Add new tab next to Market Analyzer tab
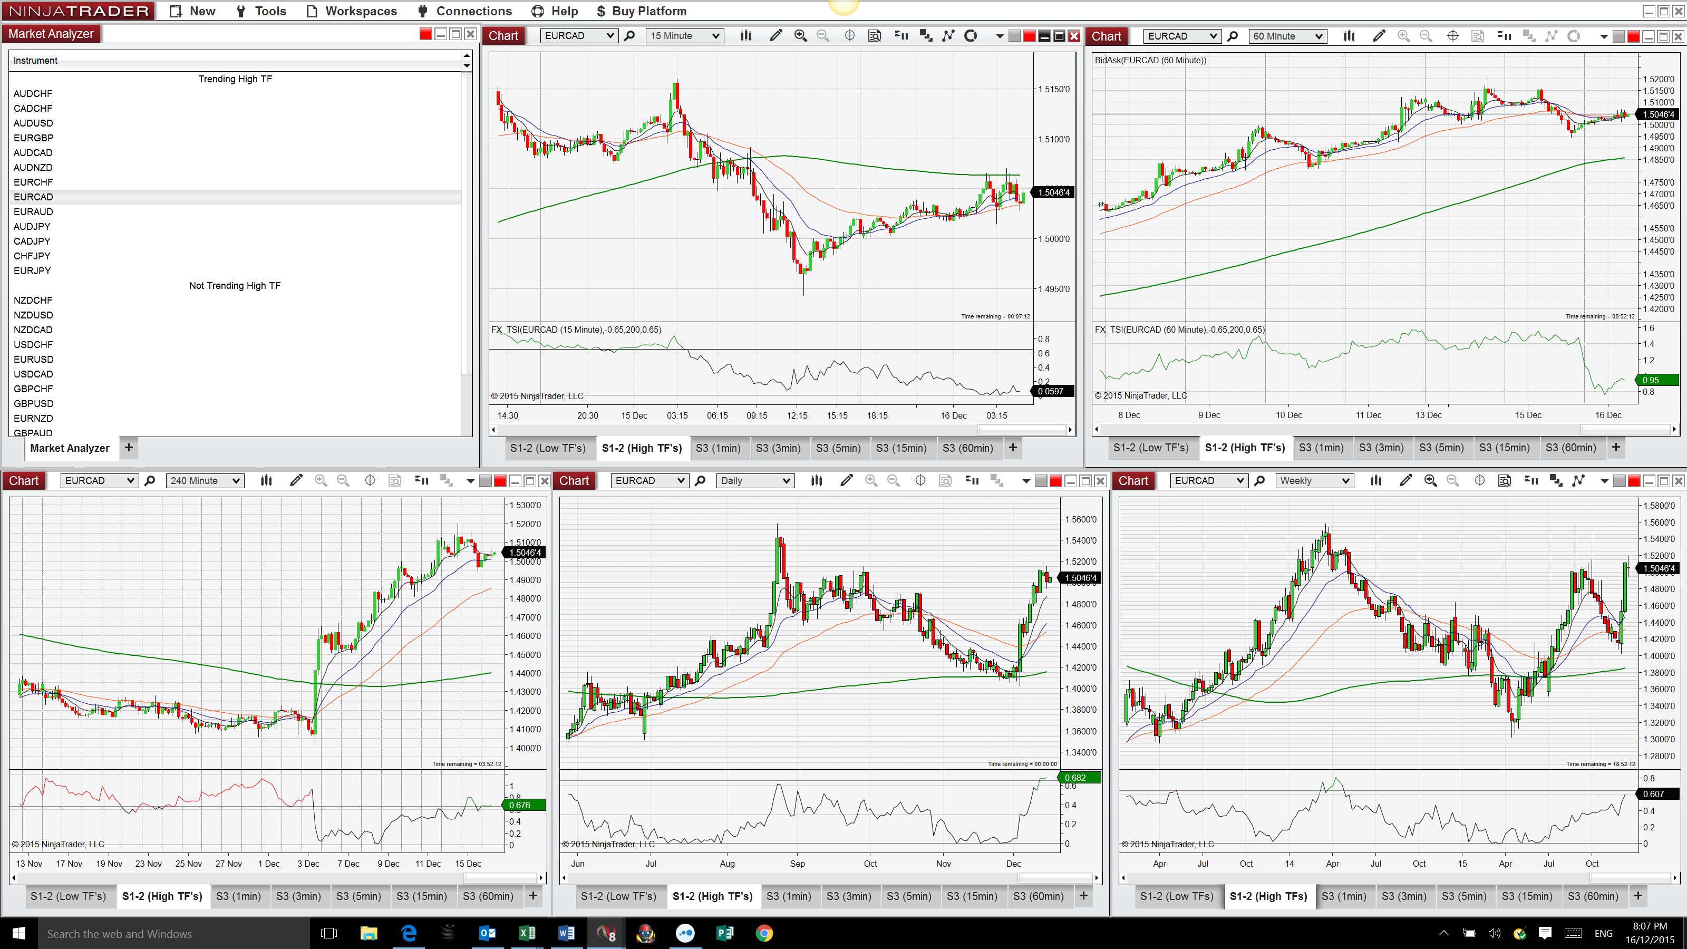Viewport: 1687px width, 949px height. coord(129,447)
